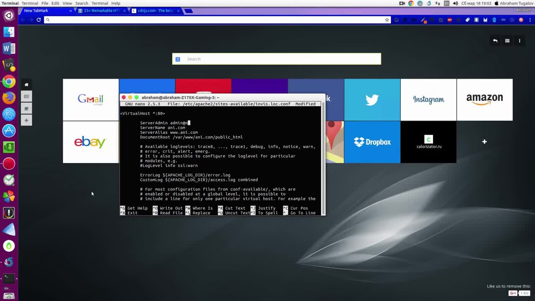Viewport: 535px width, 301px height.
Task: Open the Chrome three-dot menu
Action: pyautogui.click(x=530, y=20)
